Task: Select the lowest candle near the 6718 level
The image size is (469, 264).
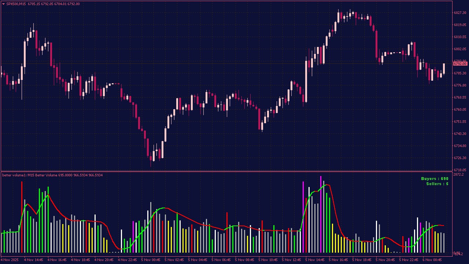Action: click(x=151, y=158)
